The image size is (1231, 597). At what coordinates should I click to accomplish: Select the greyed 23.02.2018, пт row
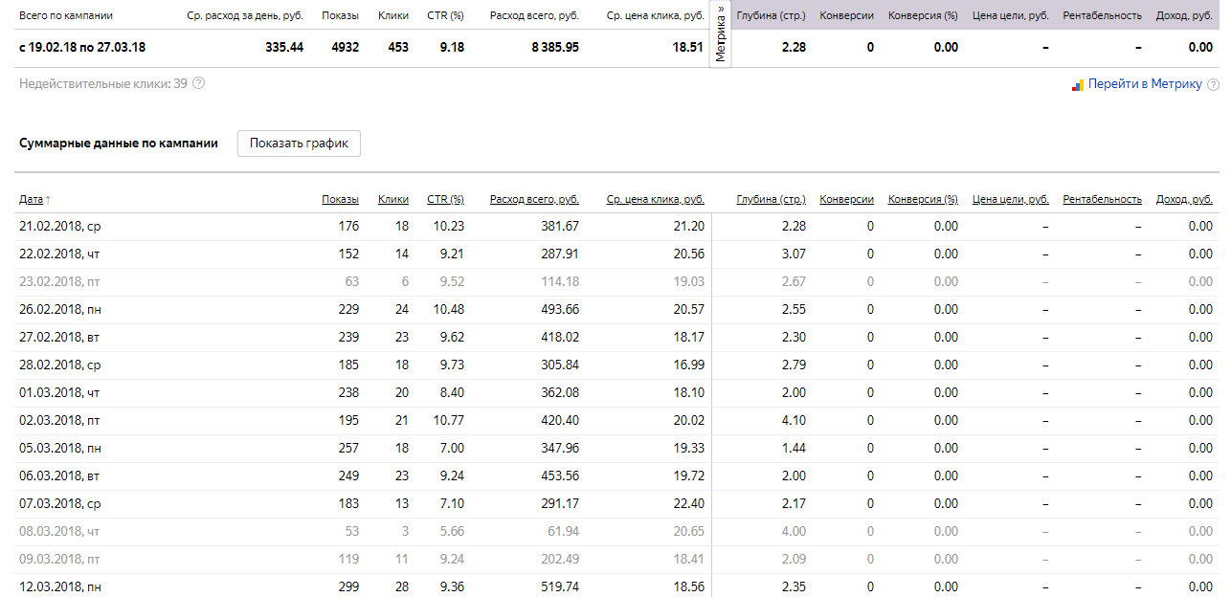pyautogui.click(x=59, y=281)
